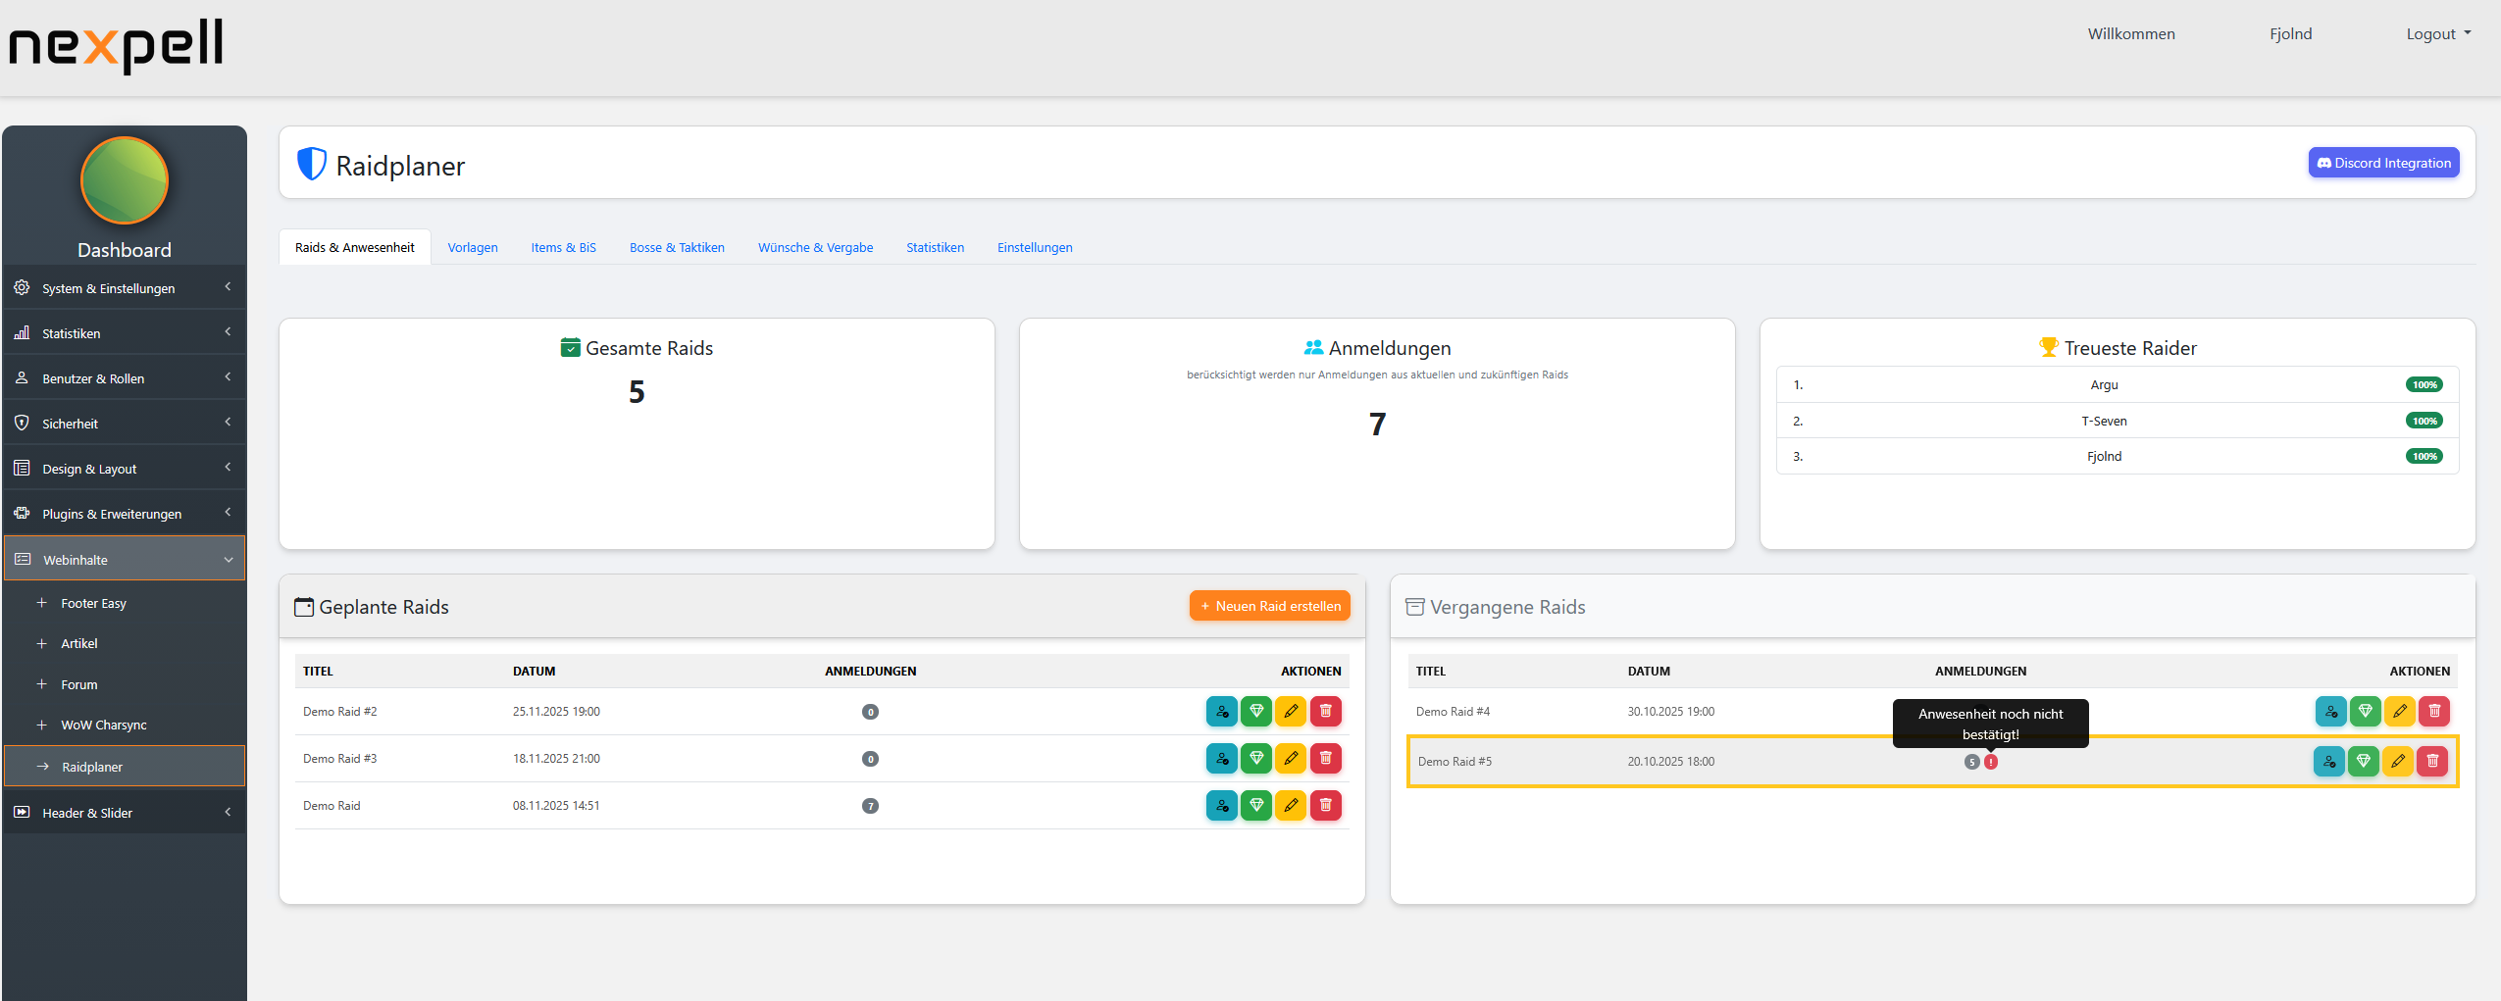
Task: Click the 100% progress badge next to Argu
Action: (2425, 384)
